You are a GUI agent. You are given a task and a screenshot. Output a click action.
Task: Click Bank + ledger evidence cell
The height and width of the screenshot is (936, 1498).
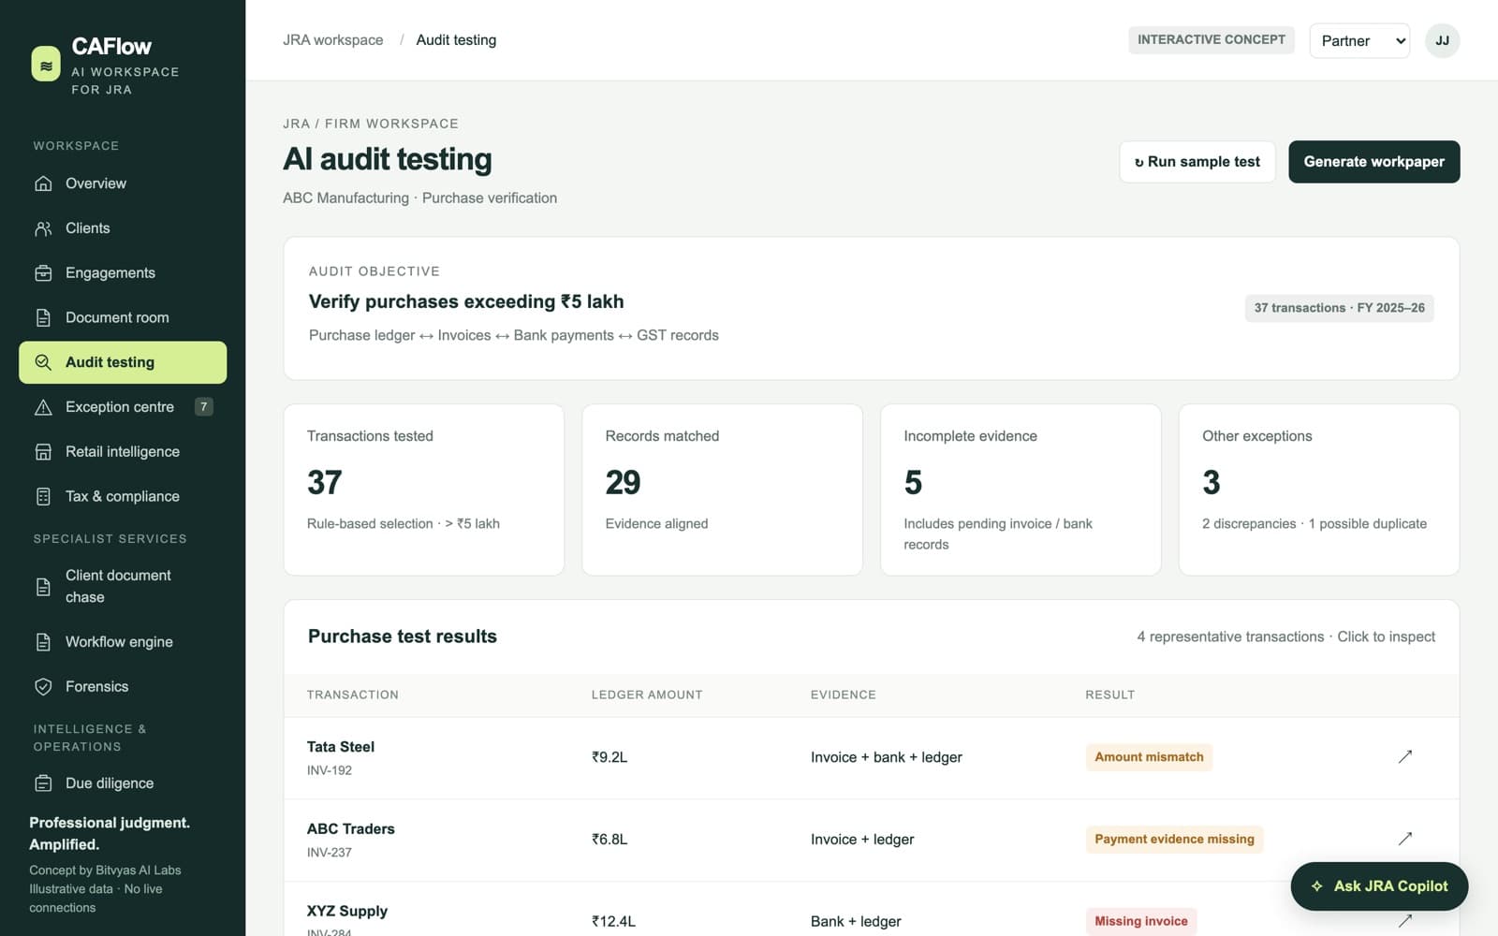pyautogui.click(x=856, y=921)
